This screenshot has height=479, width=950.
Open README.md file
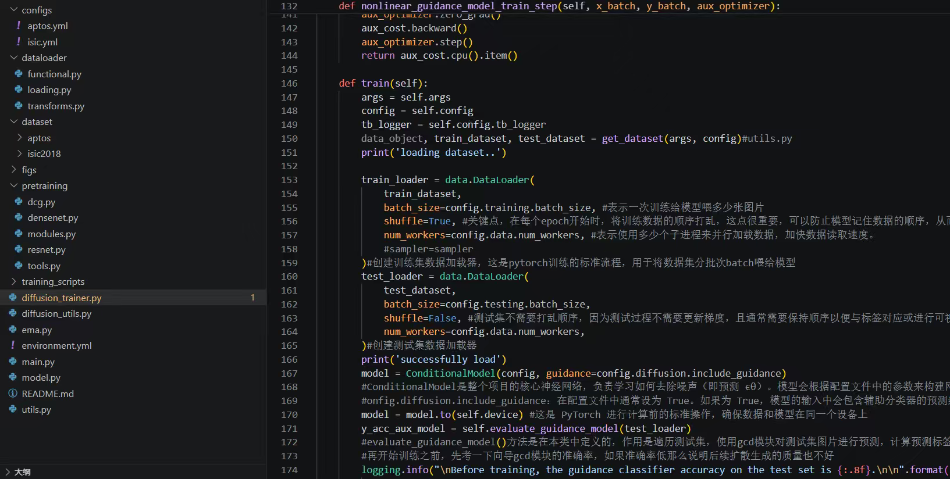tap(48, 394)
